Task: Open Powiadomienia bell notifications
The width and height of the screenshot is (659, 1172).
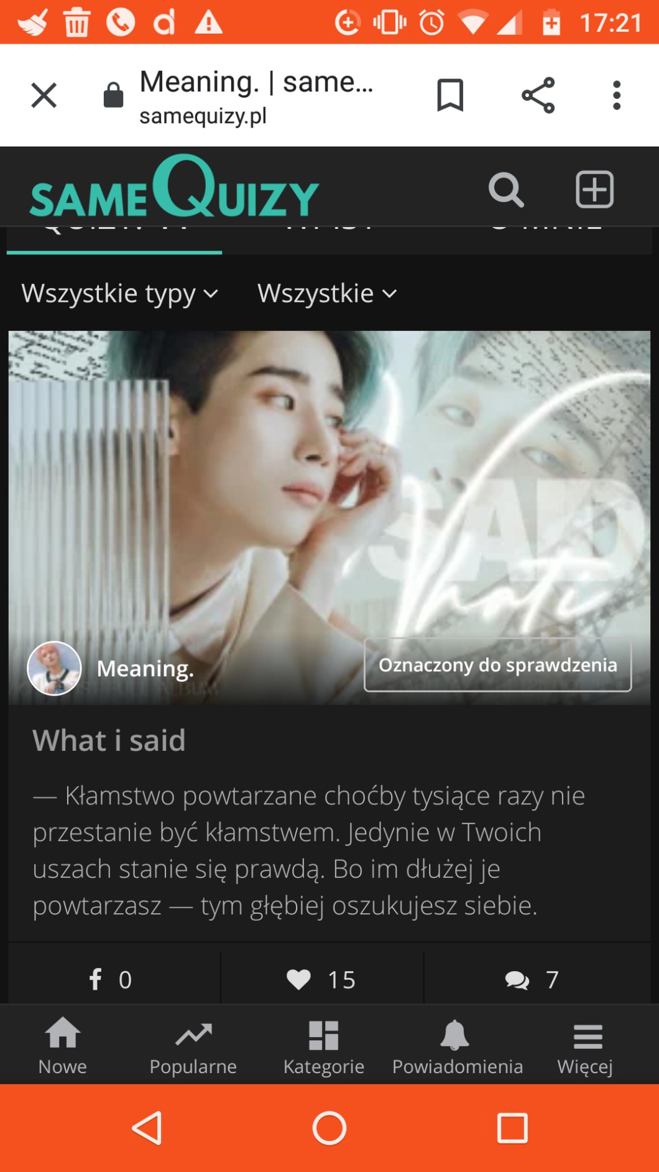Action: 457,1048
